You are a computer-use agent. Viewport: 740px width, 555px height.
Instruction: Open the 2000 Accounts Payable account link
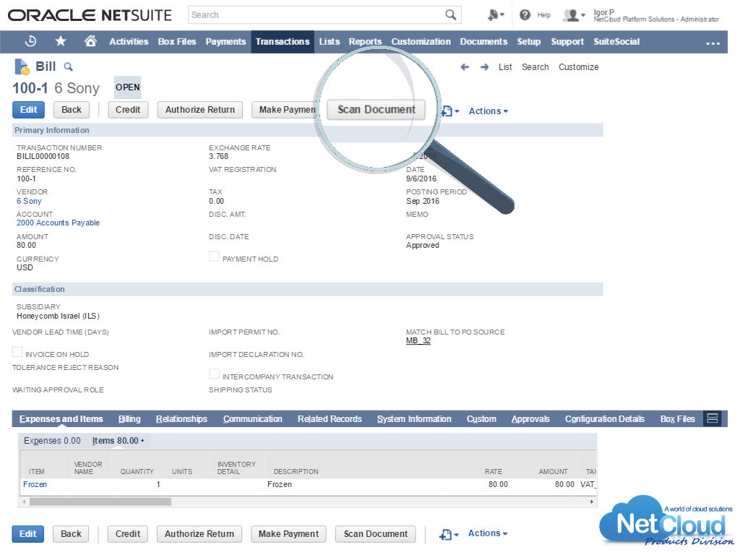[x=58, y=223]
